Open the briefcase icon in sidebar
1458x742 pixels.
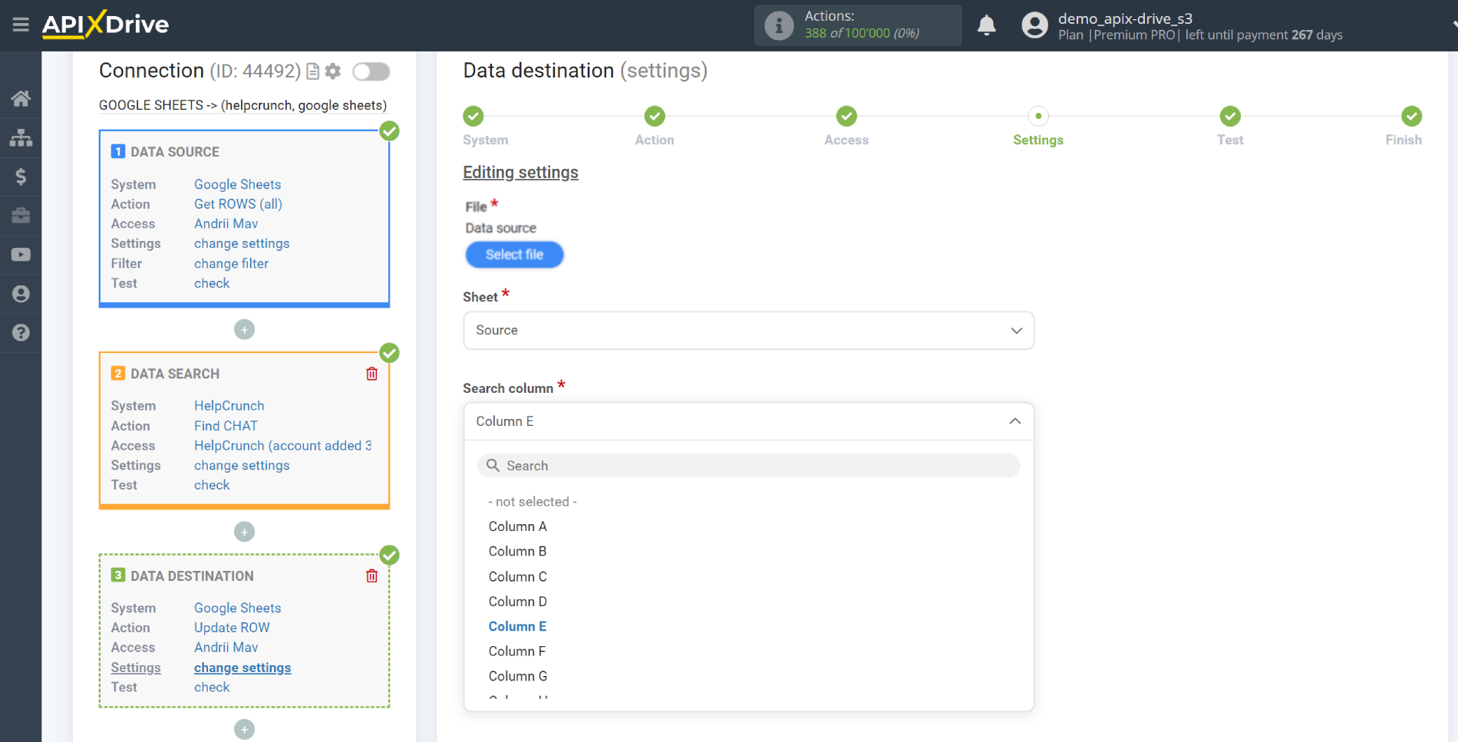pos(21,216)
